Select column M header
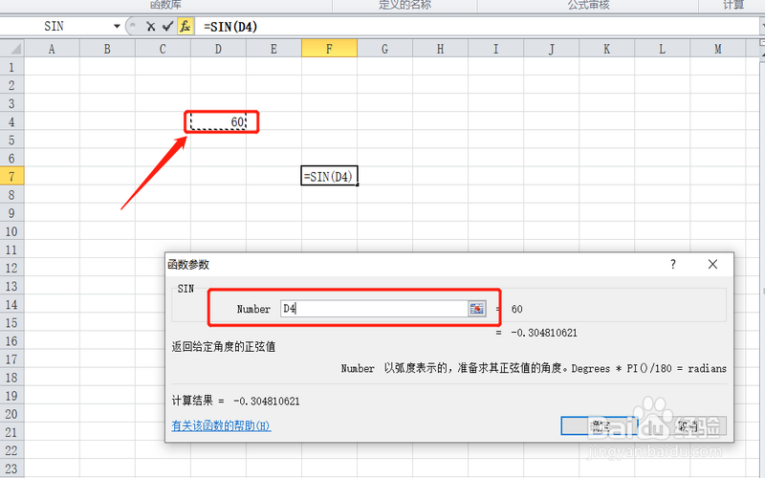The width and height of the screenshot is (765, 478). click(718, 49)
